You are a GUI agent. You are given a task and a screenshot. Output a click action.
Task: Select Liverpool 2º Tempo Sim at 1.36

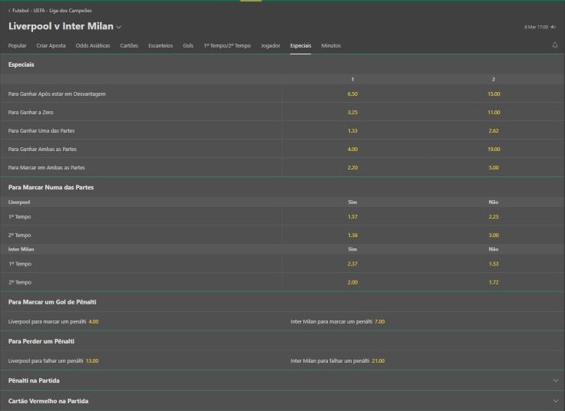(352, 235)
